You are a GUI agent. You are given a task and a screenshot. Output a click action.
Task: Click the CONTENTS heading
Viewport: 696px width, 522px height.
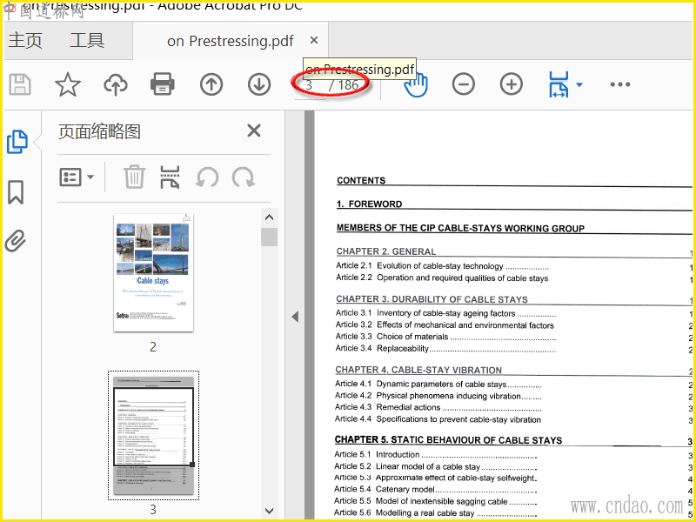[361, 180]
